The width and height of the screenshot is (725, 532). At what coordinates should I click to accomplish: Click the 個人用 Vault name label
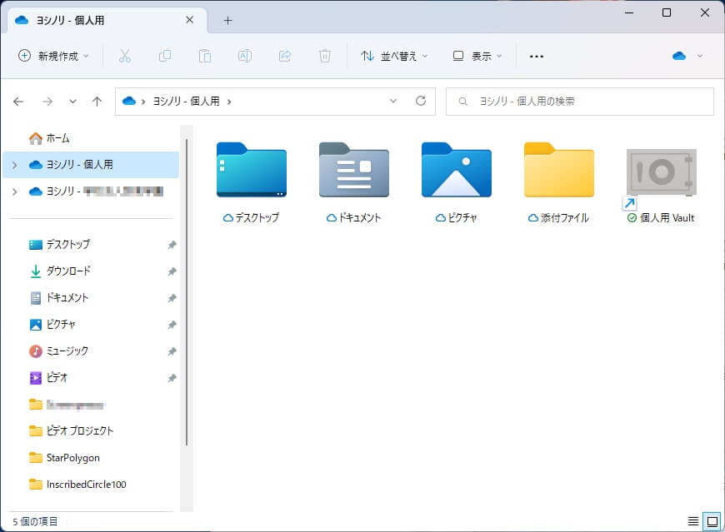(x=667, y=218)
